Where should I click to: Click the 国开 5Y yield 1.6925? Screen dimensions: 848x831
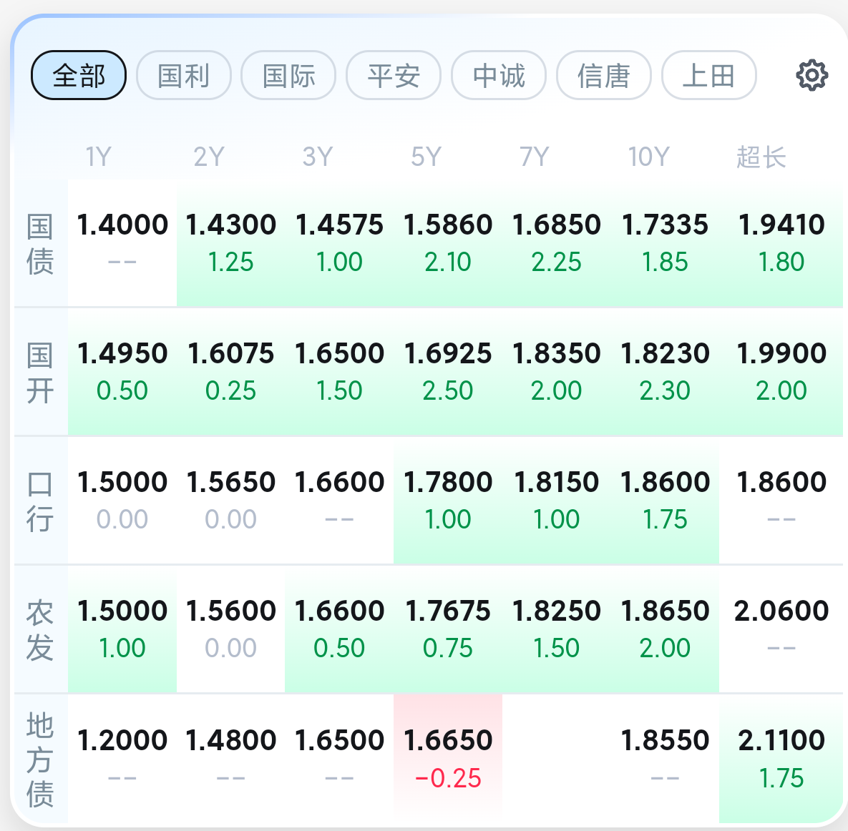[448, 353]
